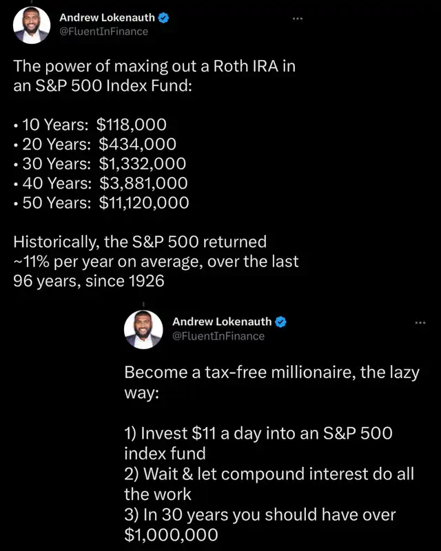Select the "20 Years: $434,000" line
This screenshot has width=441, height=551.
tap(98, 145)
